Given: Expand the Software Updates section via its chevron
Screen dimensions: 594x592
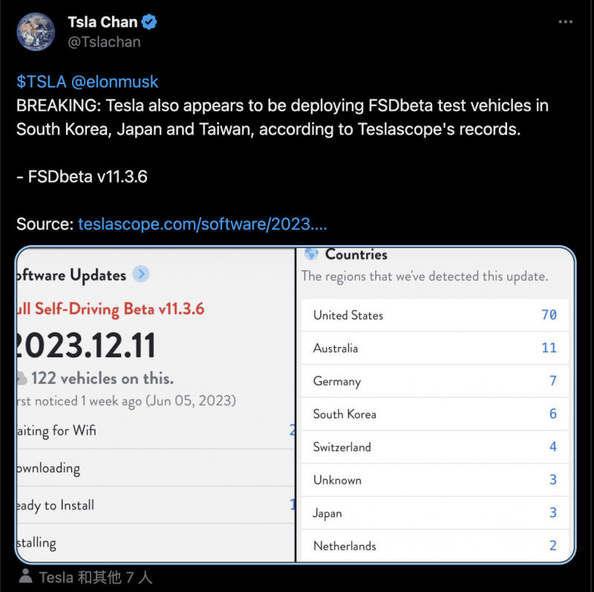Looking at the screenshot, I should (140, 275).
